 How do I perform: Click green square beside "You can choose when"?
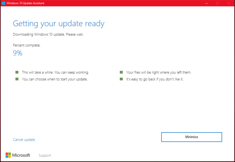17,79
